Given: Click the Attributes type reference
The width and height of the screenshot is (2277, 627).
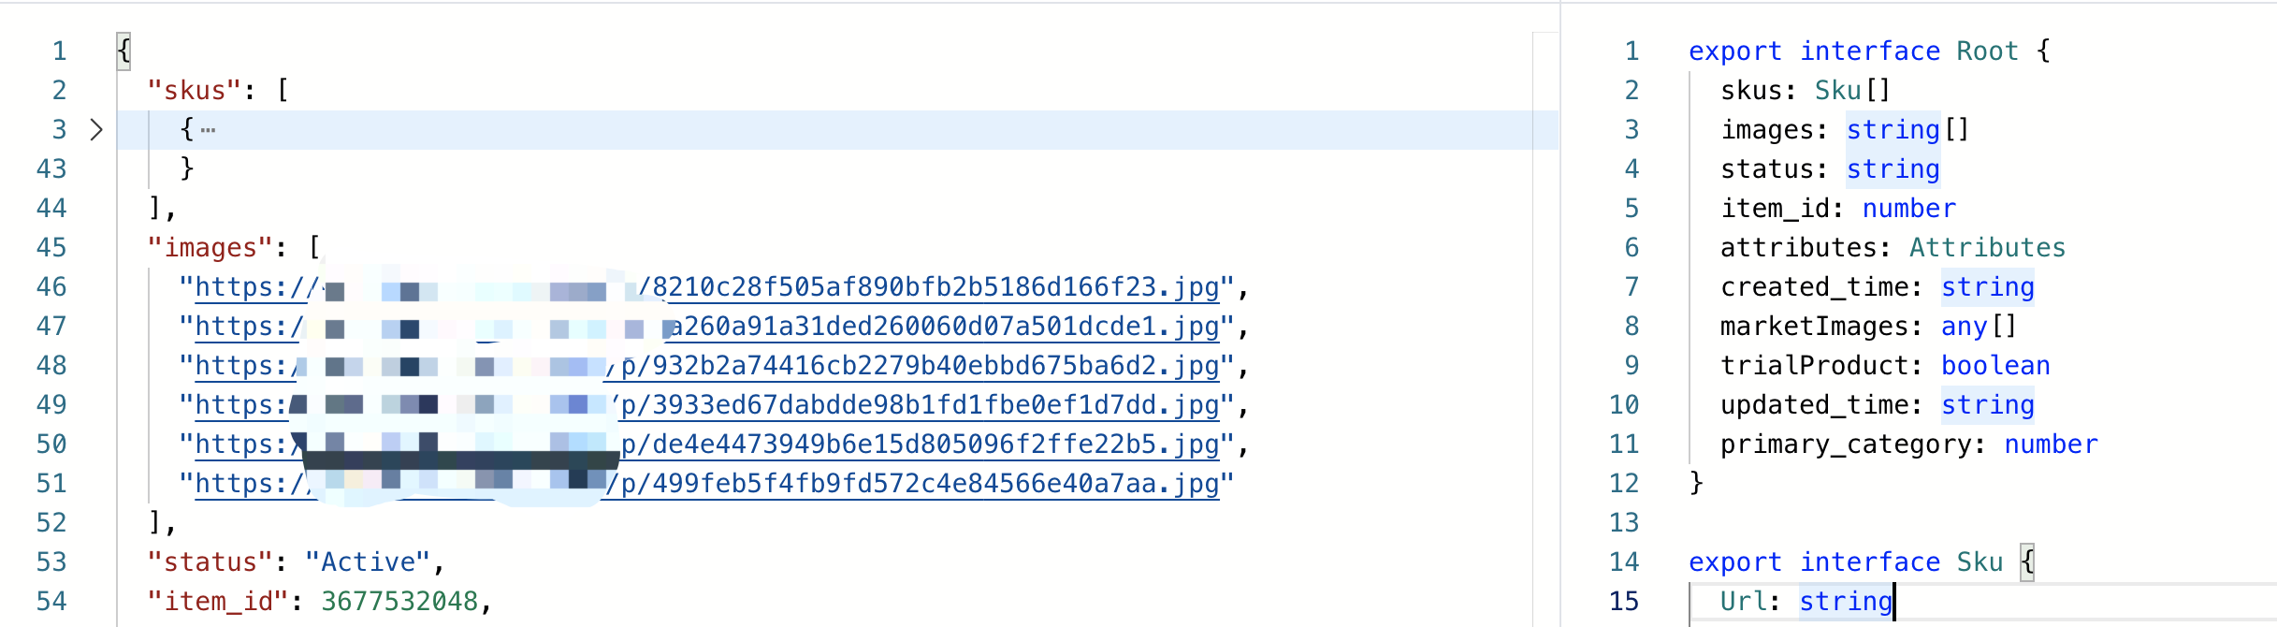Looking at the screenshot, I should coord(1987,248).
